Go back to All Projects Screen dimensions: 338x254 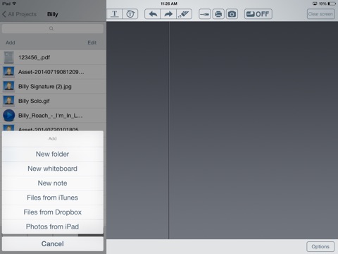coord(19,14)
